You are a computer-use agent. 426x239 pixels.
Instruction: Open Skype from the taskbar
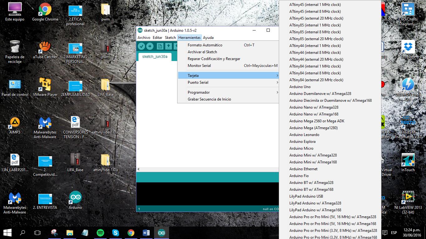(x=116, y=232)
